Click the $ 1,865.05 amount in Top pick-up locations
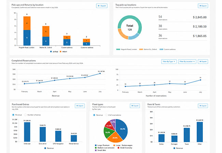 tap(200, 36)
